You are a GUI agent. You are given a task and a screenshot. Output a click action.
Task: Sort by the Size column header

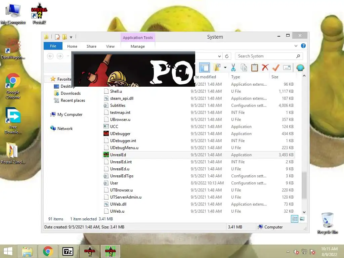point(275,77)
